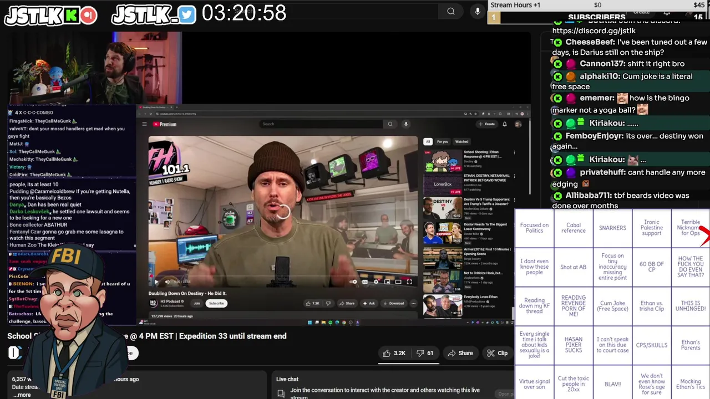Viewport: 710px width, 399px height.
Task: Click the Live chat header
Action: [x=287, y=379]
